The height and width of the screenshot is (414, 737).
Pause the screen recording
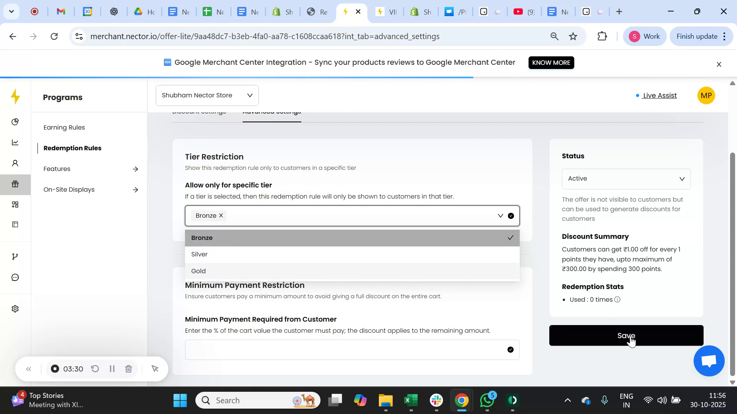click(112, 369)
